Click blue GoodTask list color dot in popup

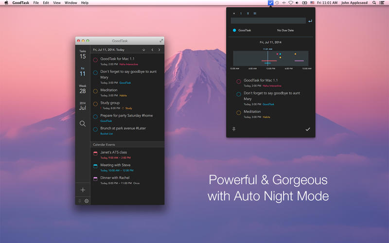click(x=234, y=30)
